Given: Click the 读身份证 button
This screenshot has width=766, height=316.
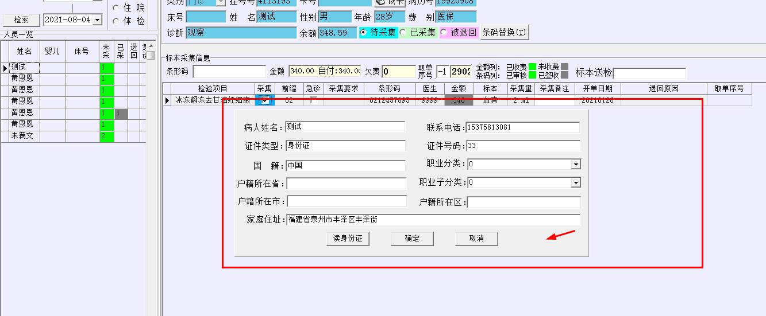Looking at the screenshot, I should [x=348, y=239].
